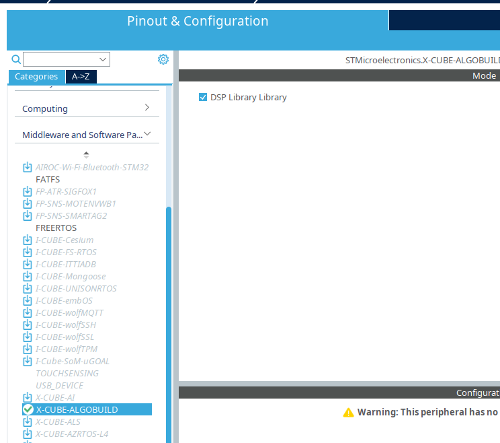This screenshot has width=500, height=443.
Task: Click download icon beside I-CUBE-UNISONRTOS
Action: 28,288
